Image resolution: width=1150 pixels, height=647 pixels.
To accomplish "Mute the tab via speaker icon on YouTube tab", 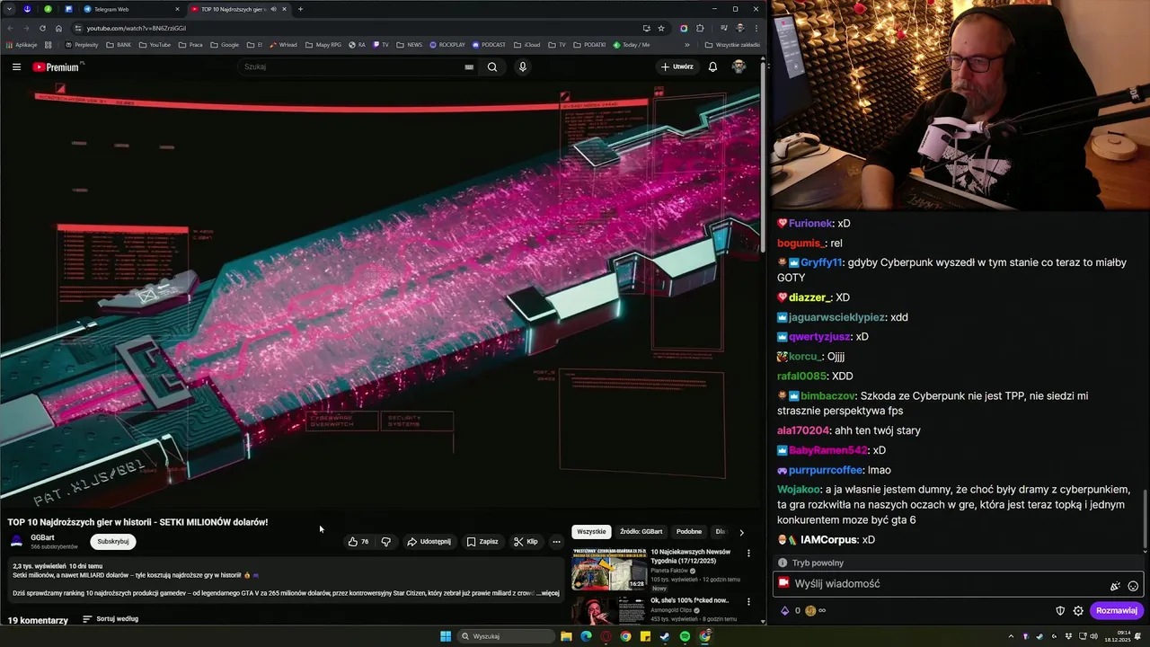I will 272,9.
